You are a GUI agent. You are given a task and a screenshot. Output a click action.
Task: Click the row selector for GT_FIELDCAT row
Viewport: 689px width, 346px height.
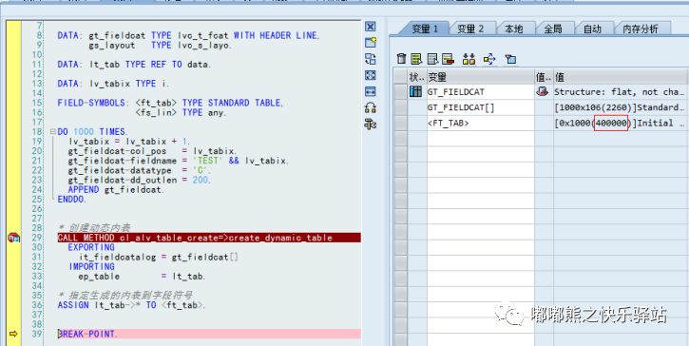401,92
